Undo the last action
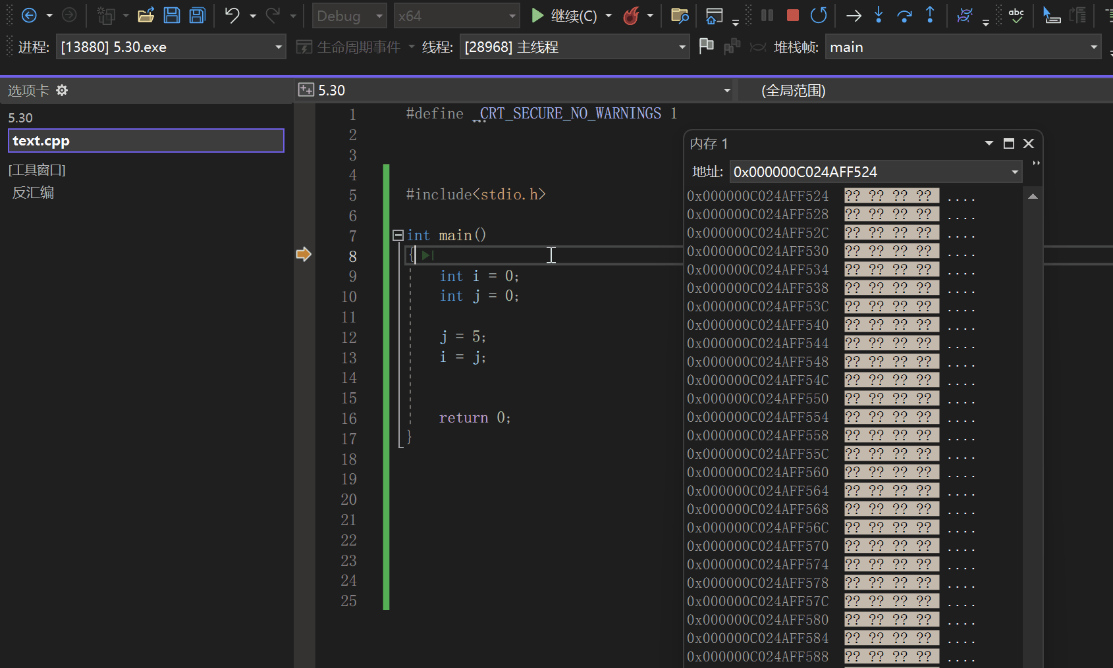1113x668 pixels. [x=232, y=15]
